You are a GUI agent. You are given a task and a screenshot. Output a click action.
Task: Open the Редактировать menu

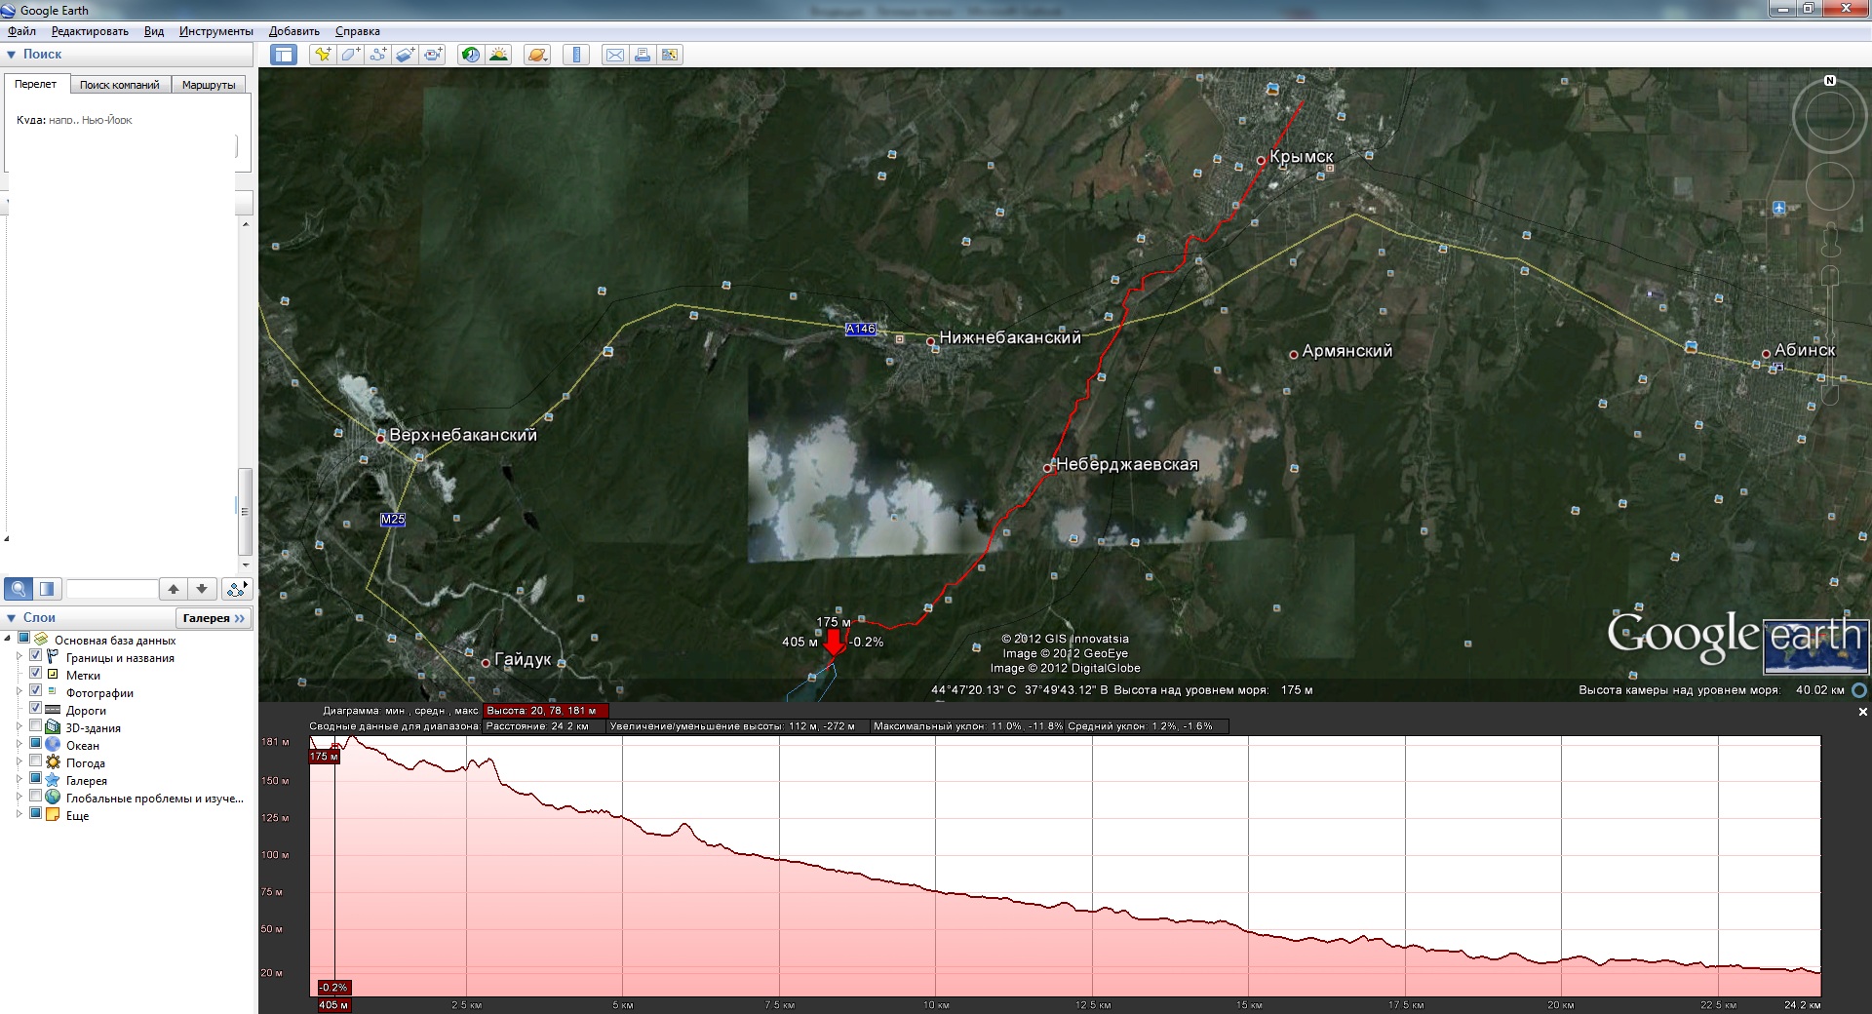point(90,31)
